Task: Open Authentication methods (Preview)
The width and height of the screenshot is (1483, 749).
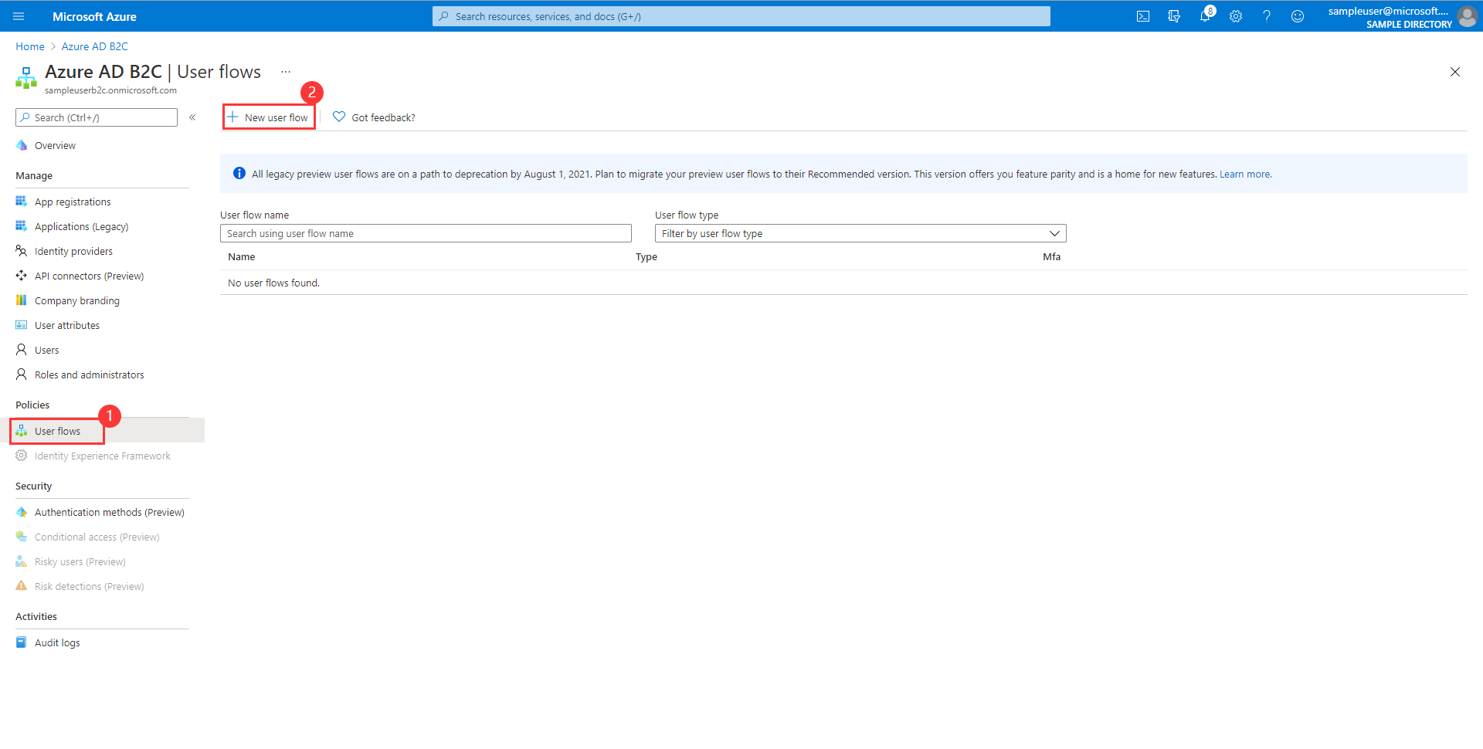Action: [110, 512]
